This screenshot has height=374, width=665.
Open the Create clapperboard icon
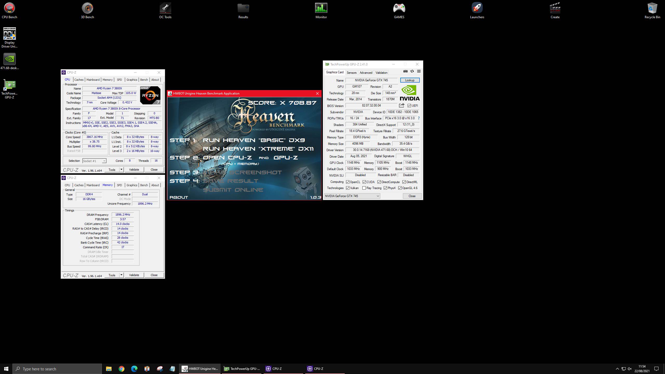[x=555, y=11]
